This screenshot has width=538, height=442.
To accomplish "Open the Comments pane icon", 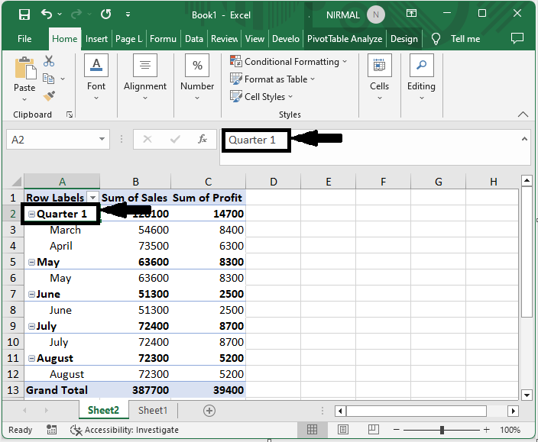I will point(517,38).
